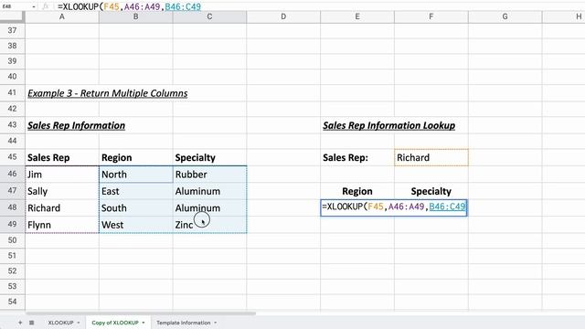The height and width of the screenshot is (329, 585).
Task: Select the Copy of XLOOKUP sheet tab
Action: coord(115,323)
